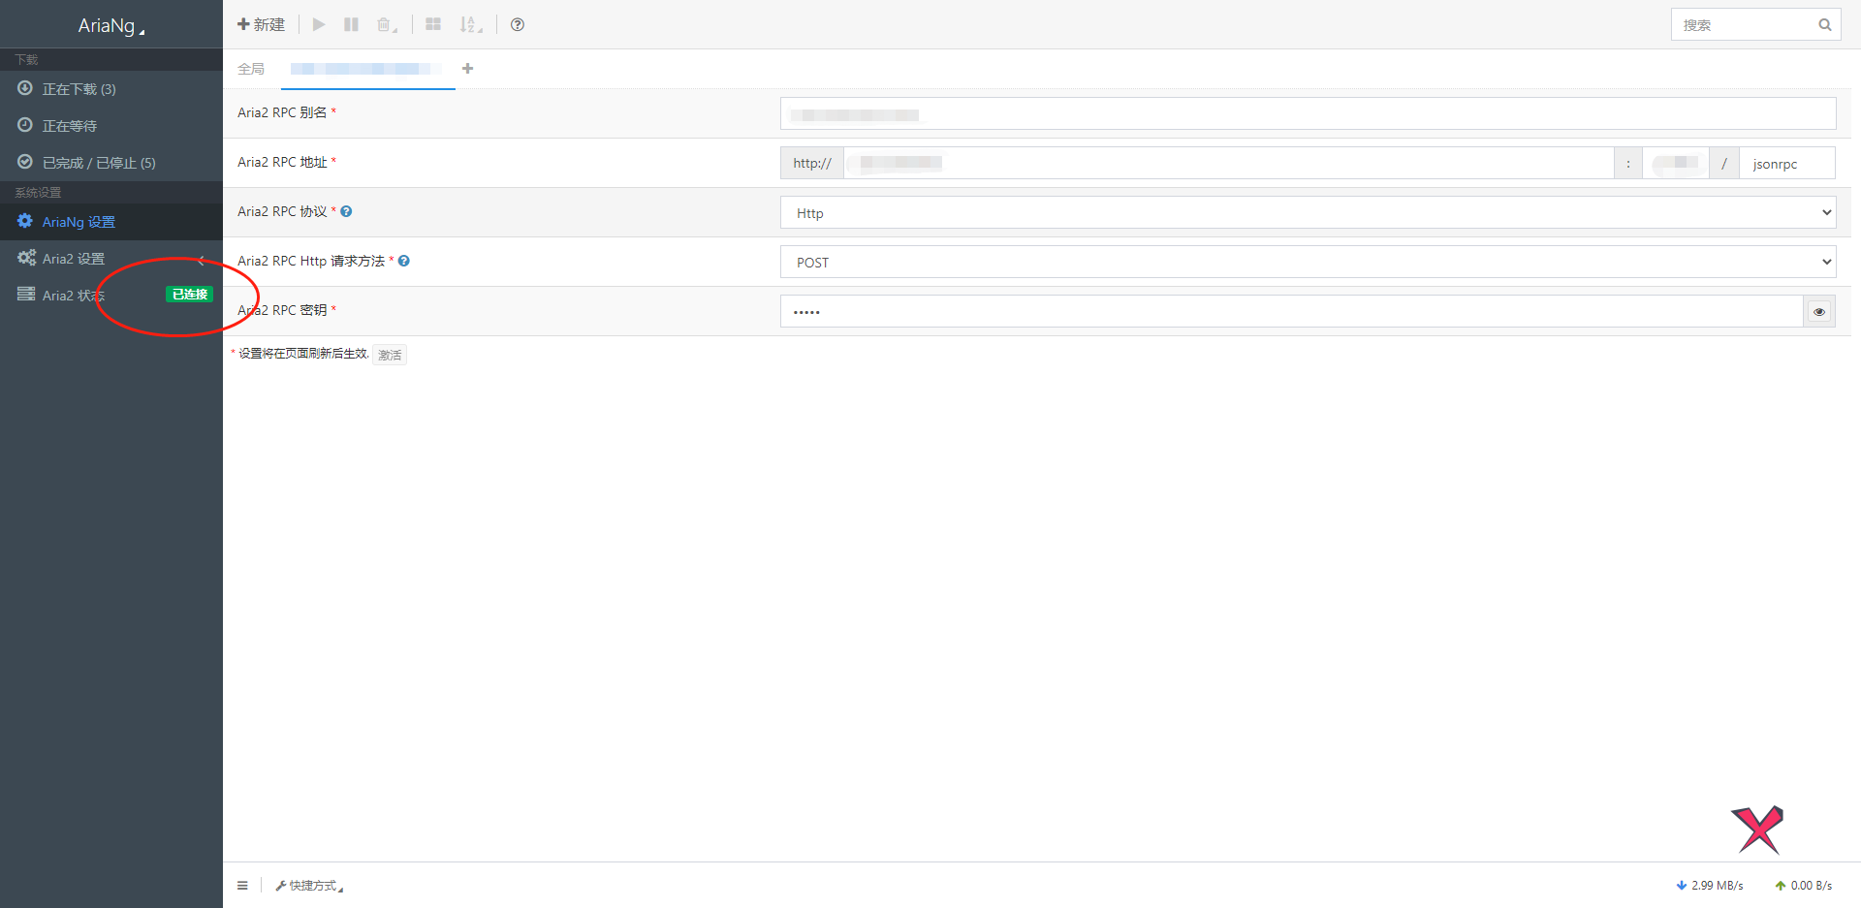Image resolution: width=1861 pixels, height=908 pixels.
Task: Click the 新建 new task button
Action: pyautogui.click(x=261, y=24)
